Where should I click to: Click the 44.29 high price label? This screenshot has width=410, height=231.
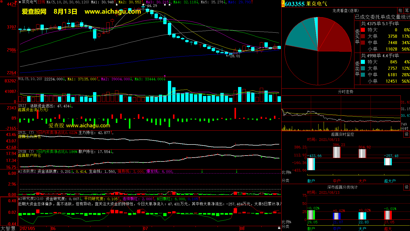point(152,6)
